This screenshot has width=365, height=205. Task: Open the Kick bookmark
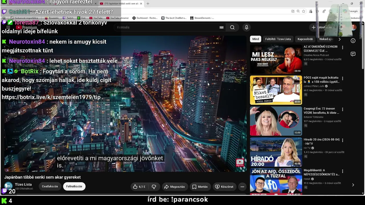(81, 18)
